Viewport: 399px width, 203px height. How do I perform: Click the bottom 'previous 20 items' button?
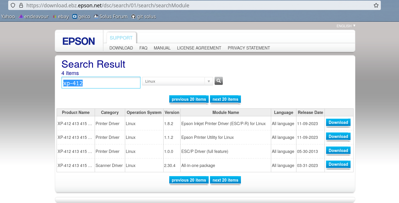(189, 180)
